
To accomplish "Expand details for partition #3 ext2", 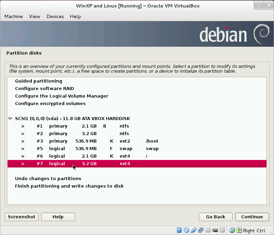I will pos(23,141).
